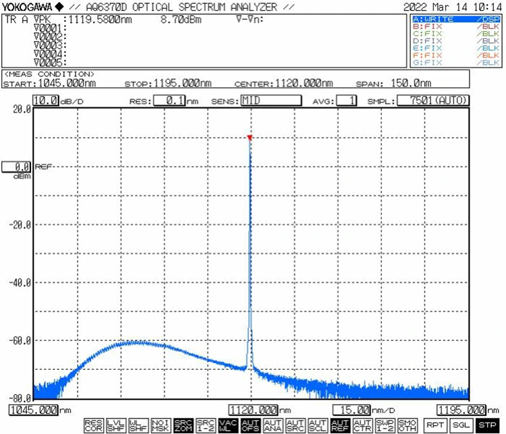
Task: Select trace A: WRITE in trace list
Action: [456, 20]
